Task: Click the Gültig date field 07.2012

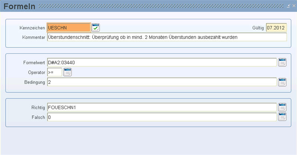Action: click(276, 28)
